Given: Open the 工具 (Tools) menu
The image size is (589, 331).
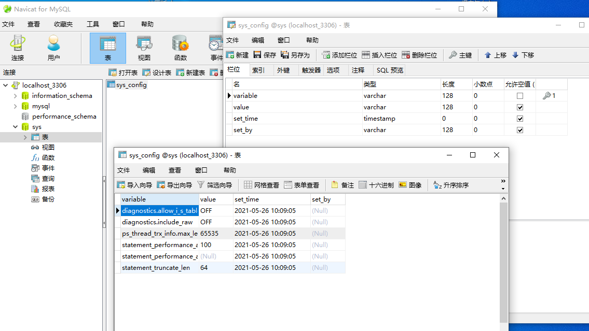Looking at the screenshot, I should point(92,24).
